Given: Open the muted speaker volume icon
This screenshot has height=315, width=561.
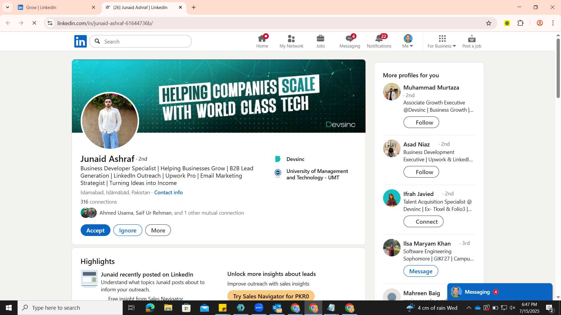Looking at the screenshot, I should point(512,308).
